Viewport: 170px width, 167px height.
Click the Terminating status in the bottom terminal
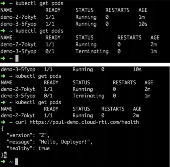point(88,96)
